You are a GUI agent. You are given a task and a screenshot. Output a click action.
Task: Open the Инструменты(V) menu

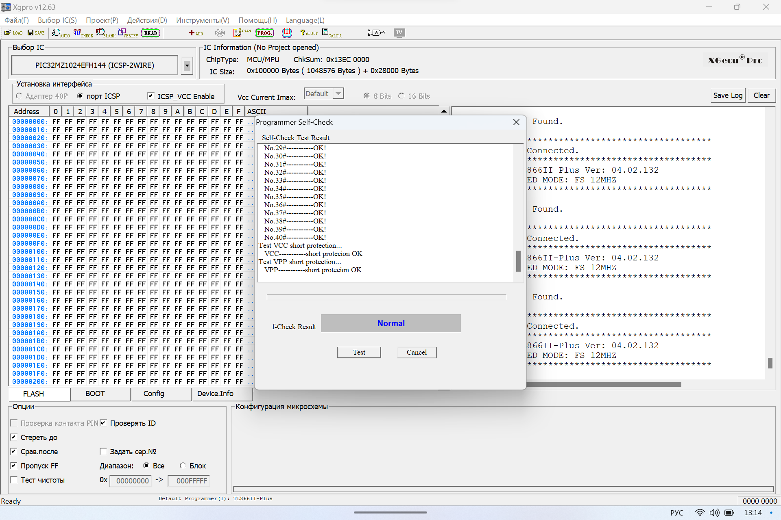(x=202, y=20)
